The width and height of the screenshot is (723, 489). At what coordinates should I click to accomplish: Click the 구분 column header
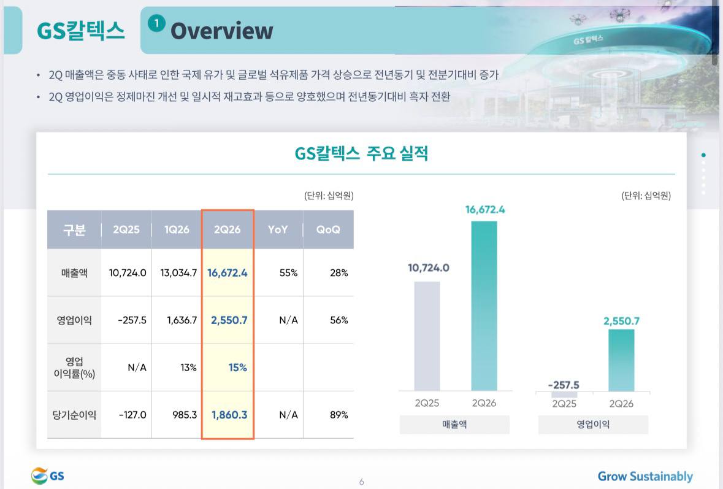(x=74, y=229)
